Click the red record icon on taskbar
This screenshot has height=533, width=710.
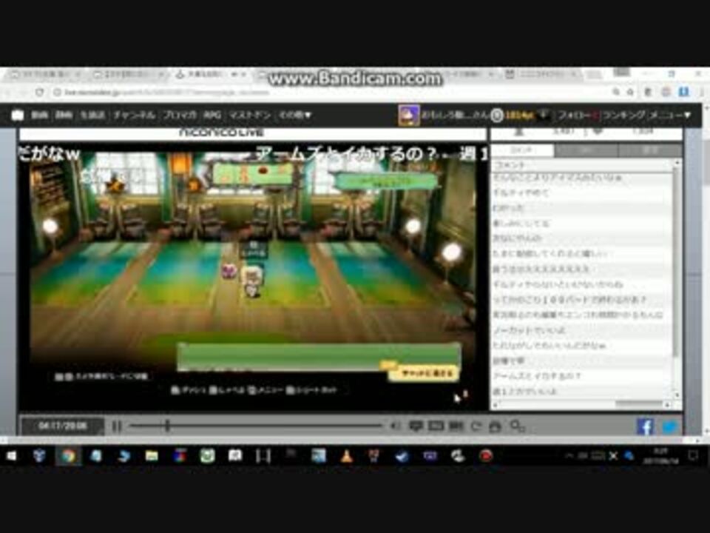(x=486, y=456)
